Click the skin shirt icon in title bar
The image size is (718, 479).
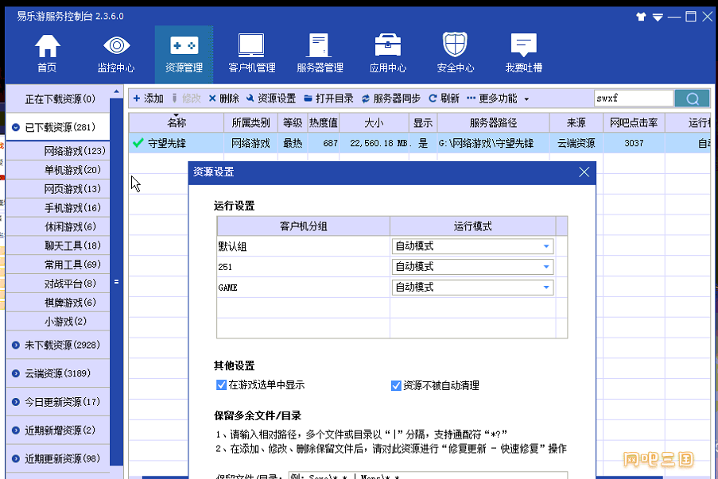click(x=641, y=17)
